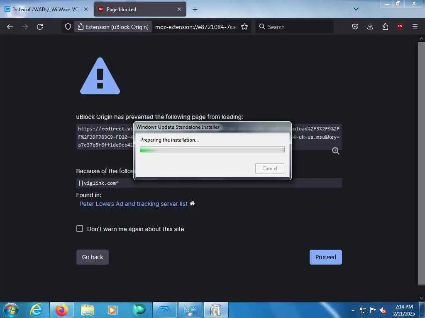425x318 pixels.
Task: Click the Extension (uBlock Origin) identity badge
Action: click(113, 27)
